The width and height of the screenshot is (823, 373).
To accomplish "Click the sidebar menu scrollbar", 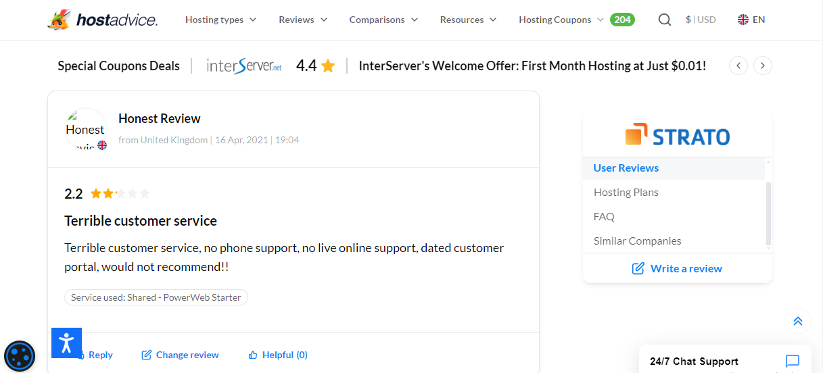I will coord(768,213).
